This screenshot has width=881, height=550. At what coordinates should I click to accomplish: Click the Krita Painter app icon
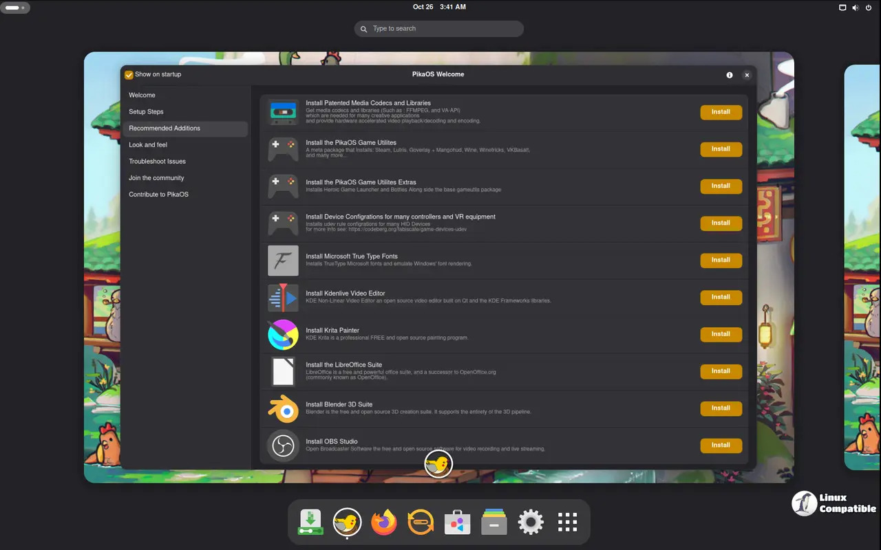point(283,334)
